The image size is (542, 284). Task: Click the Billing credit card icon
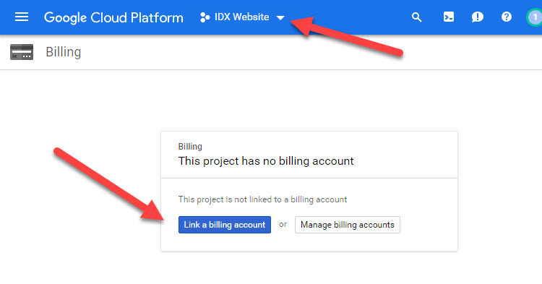tap(22, 52)
